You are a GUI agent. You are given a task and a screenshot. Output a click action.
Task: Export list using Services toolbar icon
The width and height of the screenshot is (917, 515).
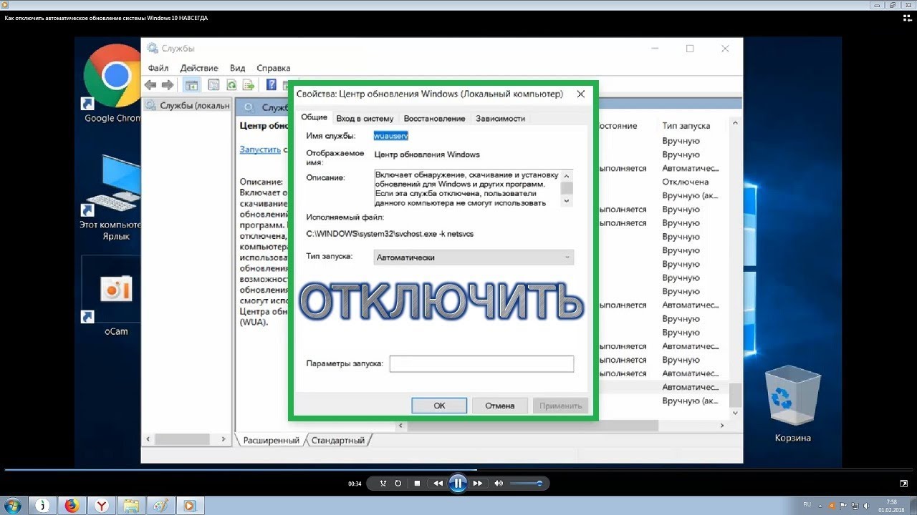tap(249, 85)
